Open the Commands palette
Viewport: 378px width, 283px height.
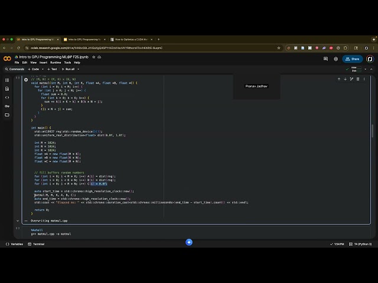[x=14, y=69]
